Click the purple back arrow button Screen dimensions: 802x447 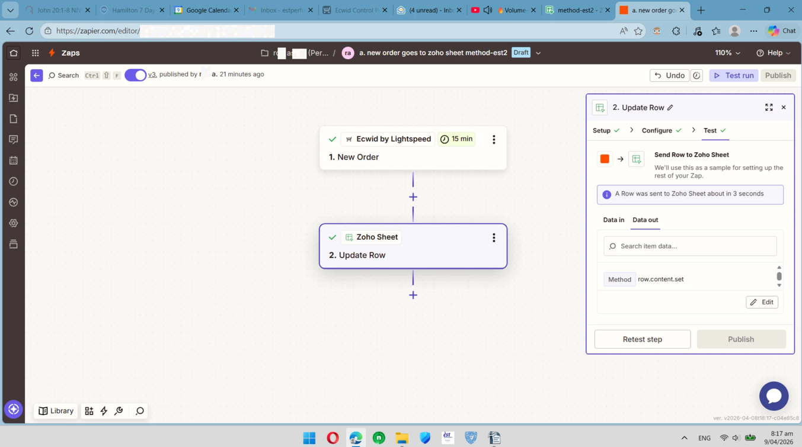(x=37, y=75)
